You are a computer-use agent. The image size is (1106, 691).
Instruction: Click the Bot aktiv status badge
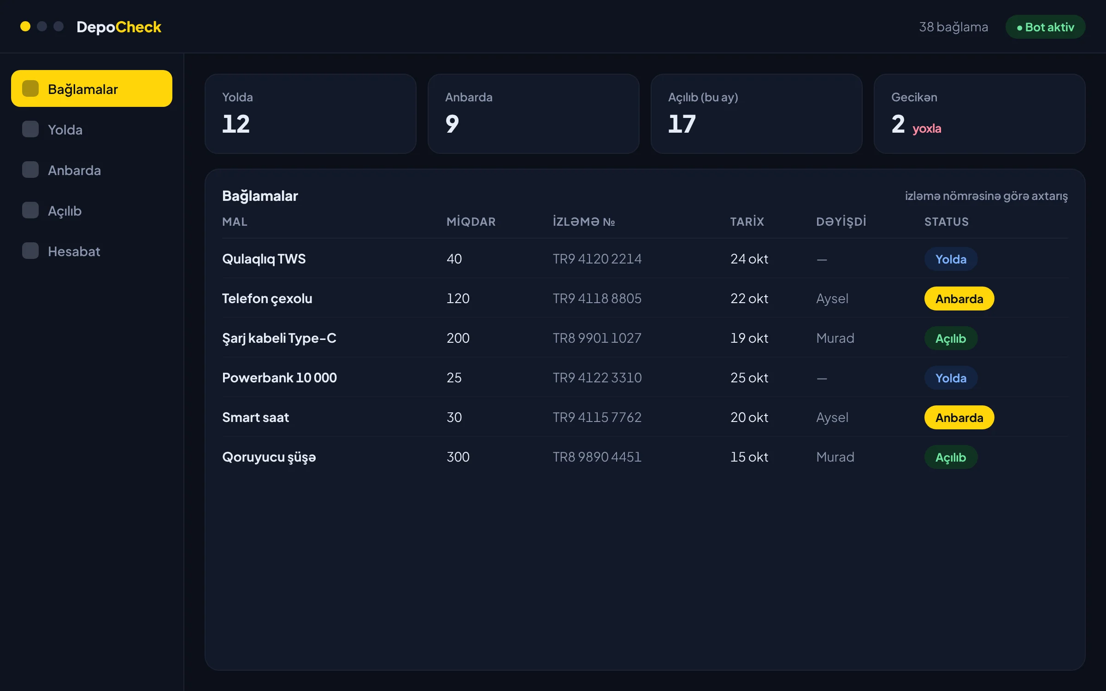[x=1045, y=27]
